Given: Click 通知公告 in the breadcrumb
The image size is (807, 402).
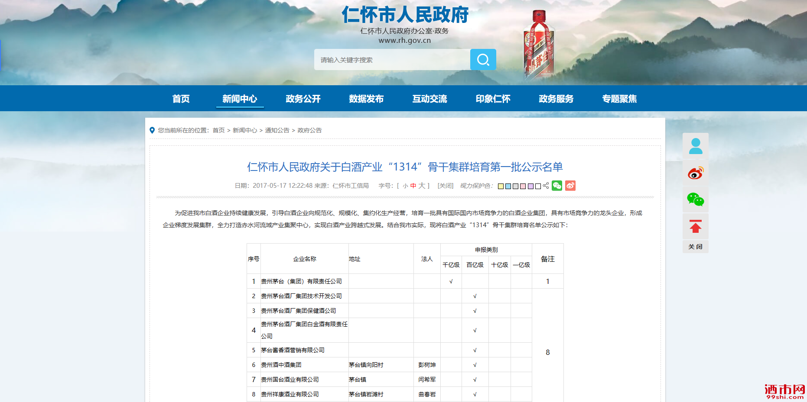Looking at the screenshot, I should click(277, 130).
